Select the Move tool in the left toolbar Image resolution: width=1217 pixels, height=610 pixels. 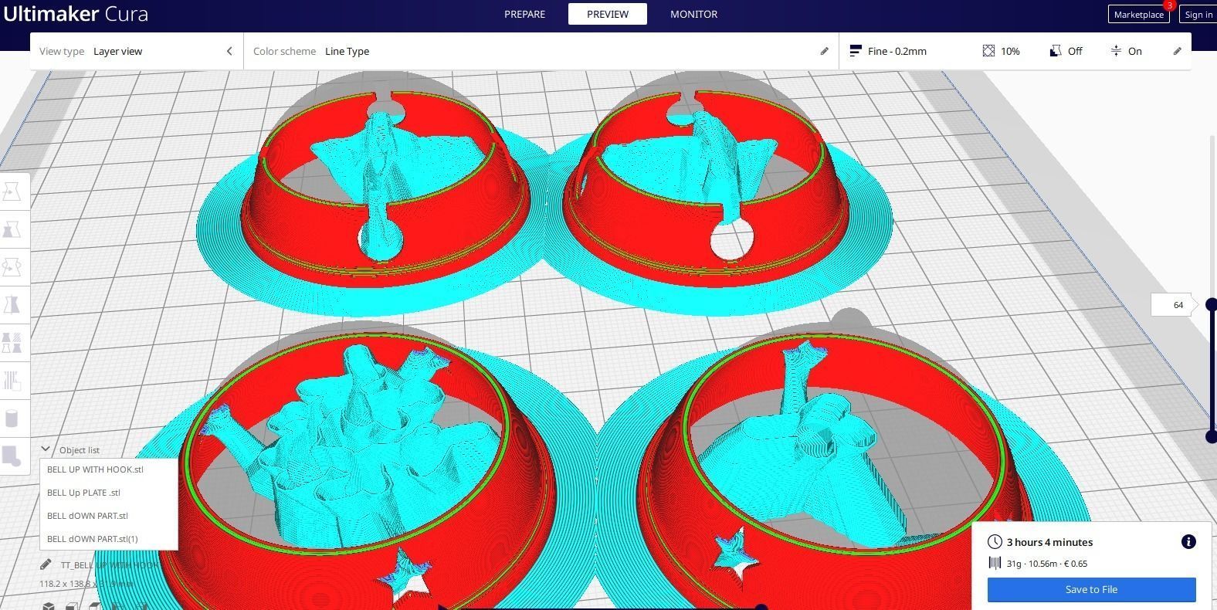point(12,191)
